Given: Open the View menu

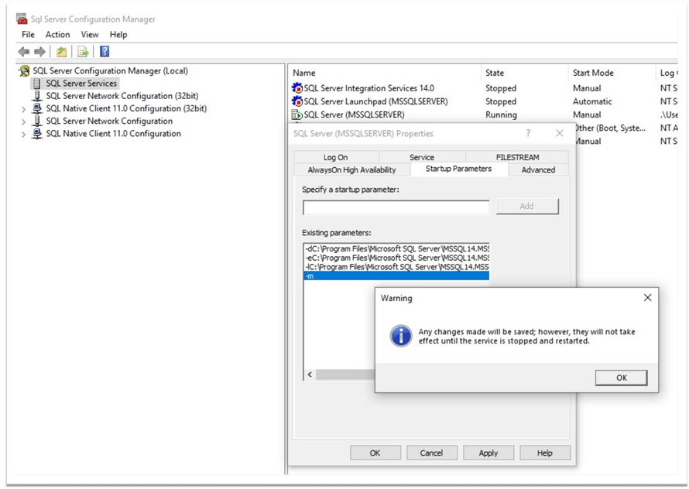Looking at the screenshot, I should coord(90,35).
